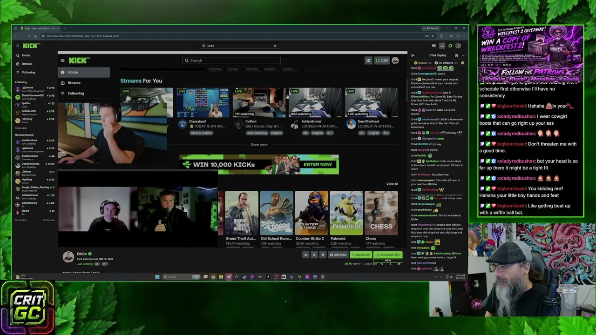This screenshot has width=596, height=335.
Task: Open the Chess category card
Action: pyautogui.click(x=381, y=213)
